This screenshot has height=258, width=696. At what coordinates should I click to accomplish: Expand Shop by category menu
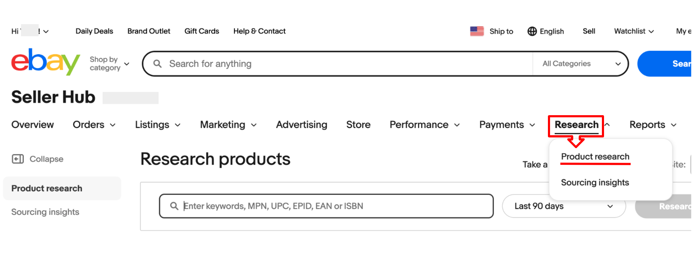(109, 64)
